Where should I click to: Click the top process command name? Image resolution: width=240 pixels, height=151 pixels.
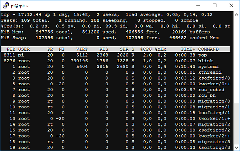pyautogui.click(x=203, y=55)
